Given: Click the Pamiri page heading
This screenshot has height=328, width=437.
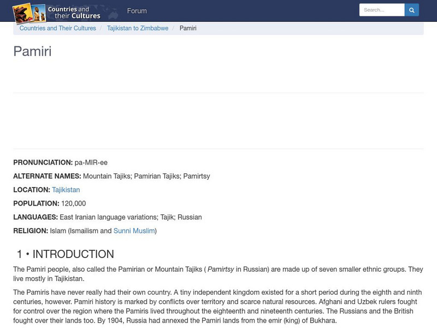Looking at the screenshot, I should (x=32, y=51).
